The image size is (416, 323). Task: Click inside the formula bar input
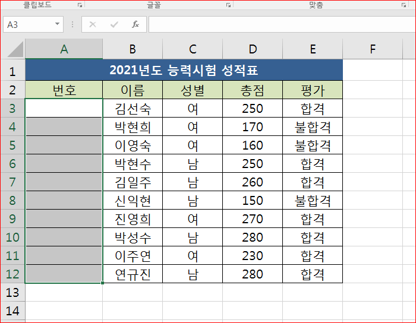click(x=282, y=24)
